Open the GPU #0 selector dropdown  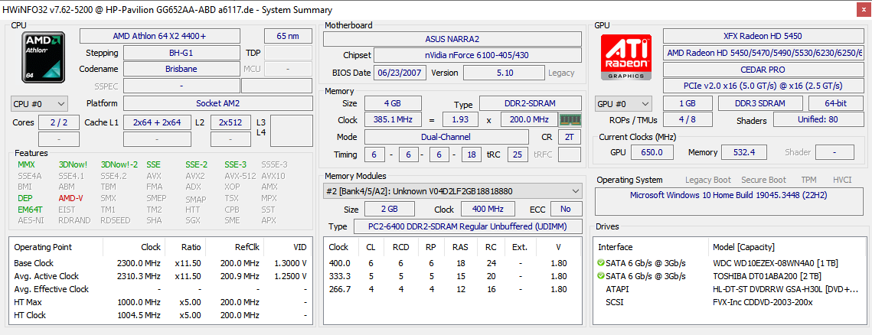tap(623, 104)
